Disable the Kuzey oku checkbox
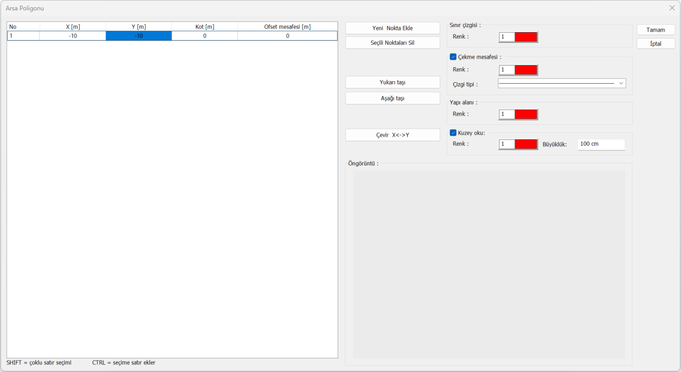 tap(453, 133)
